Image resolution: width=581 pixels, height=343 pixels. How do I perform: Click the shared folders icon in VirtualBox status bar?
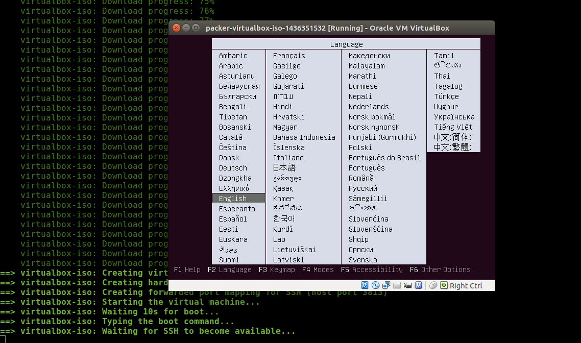(397, 285)
